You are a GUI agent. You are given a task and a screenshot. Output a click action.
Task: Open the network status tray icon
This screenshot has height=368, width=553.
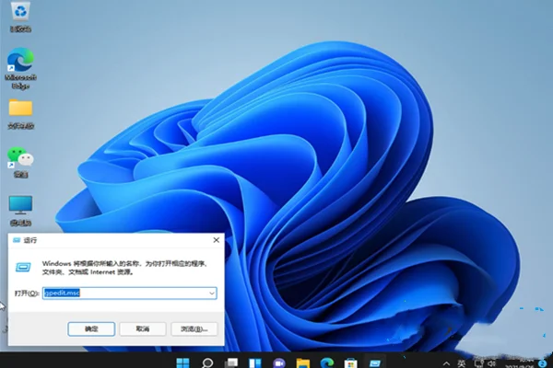479,363
